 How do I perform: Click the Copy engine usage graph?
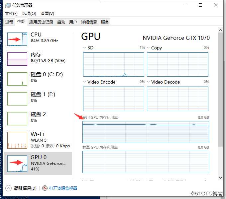click(x=177, y=64)
